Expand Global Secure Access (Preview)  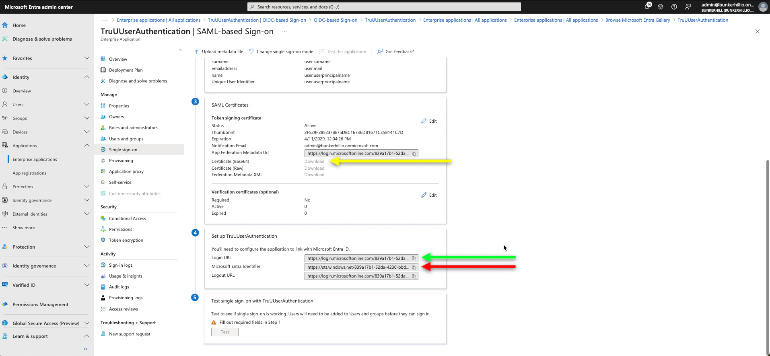coord(86,323)
